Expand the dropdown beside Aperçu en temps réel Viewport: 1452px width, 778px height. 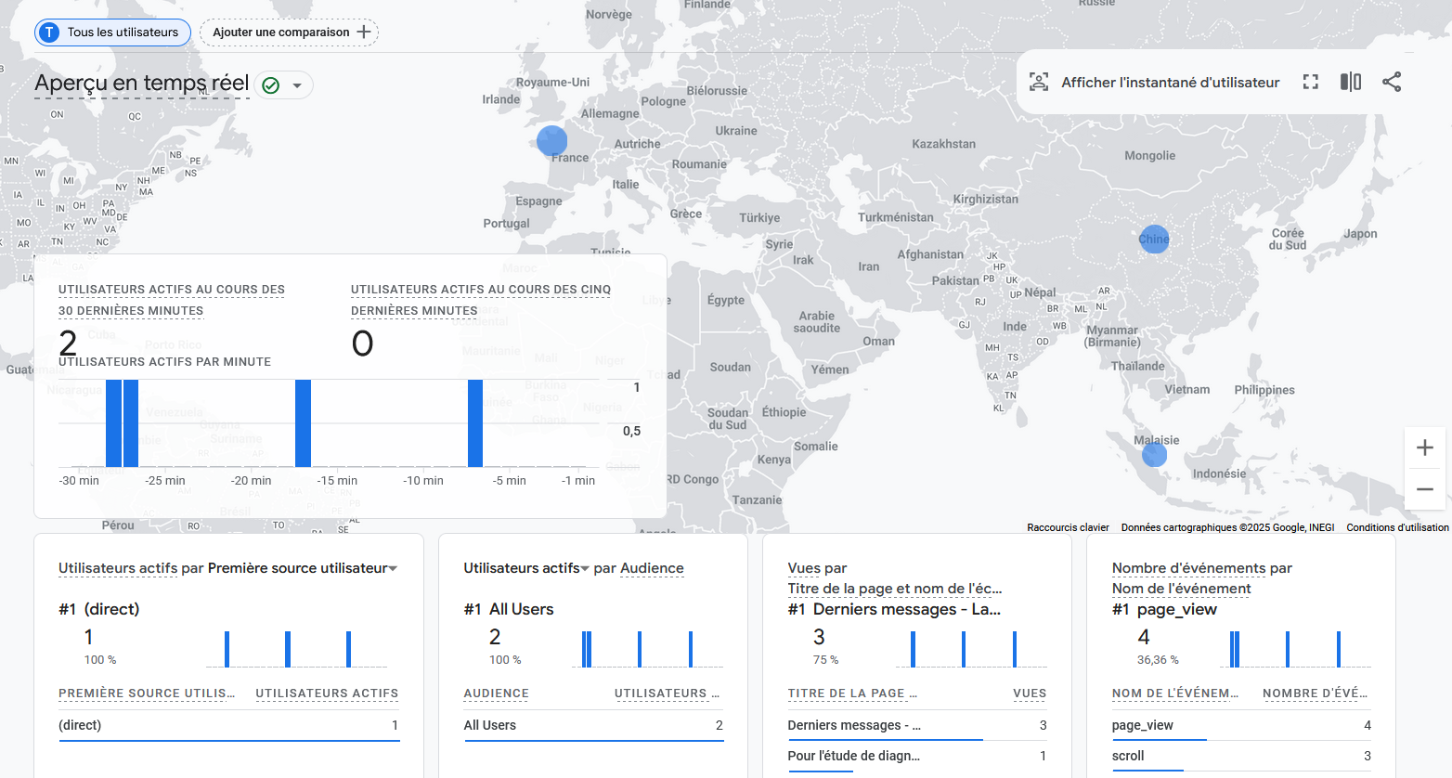click(x=297, y=85)
